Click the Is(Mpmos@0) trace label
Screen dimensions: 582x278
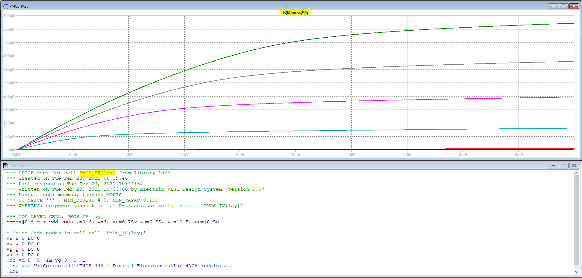click(x=295, y=13)
